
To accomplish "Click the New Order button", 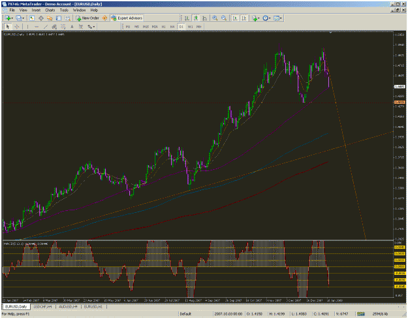I will tap(87, 18).
